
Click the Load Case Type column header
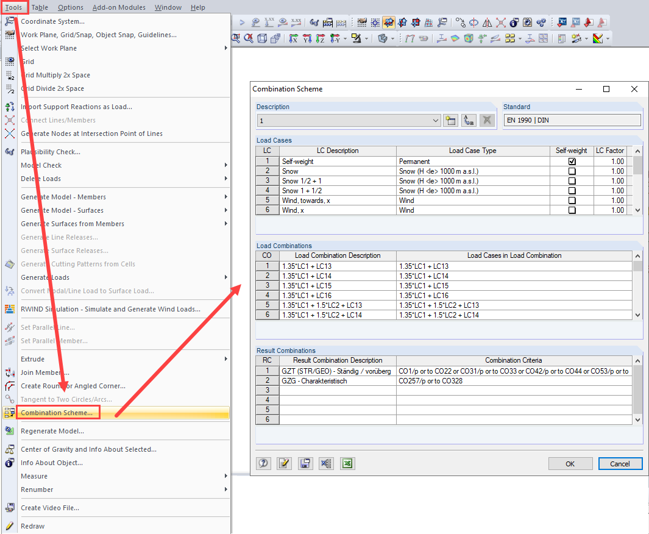coord(473,151)
